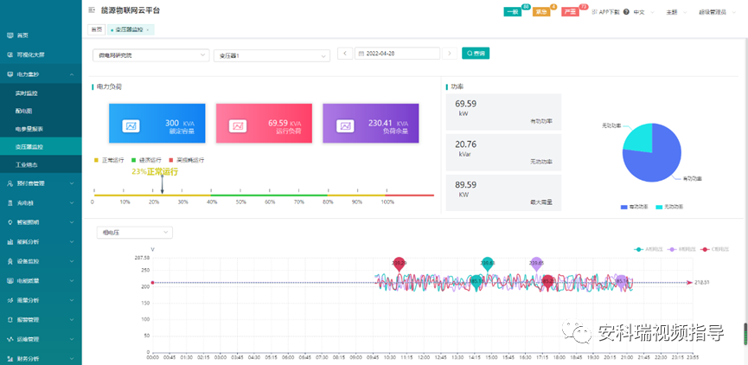Toggle B相电压 line chart legend
The image size is (748, 365).
pyautogui.click(x=681, y=249)
